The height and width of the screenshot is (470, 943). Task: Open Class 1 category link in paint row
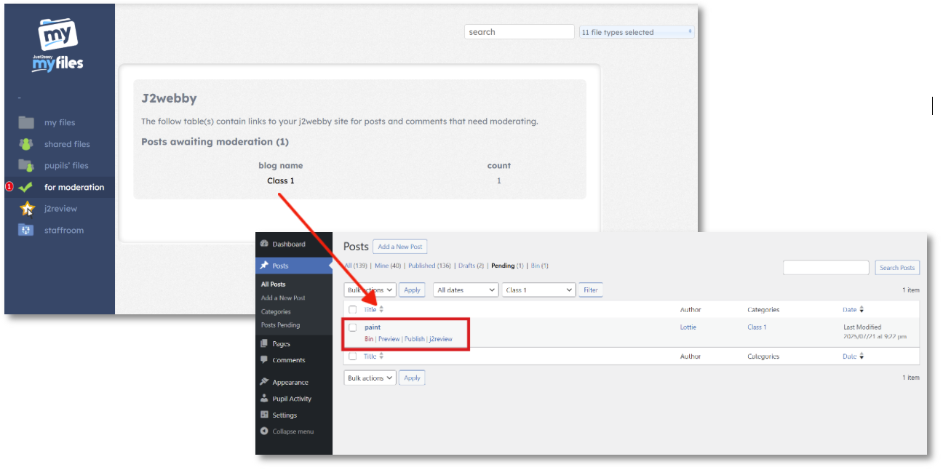(757, 327)
